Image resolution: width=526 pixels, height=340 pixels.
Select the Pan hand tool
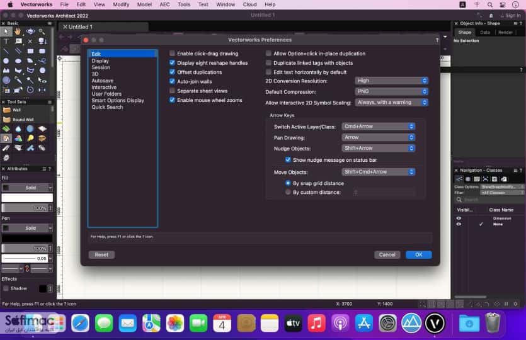click(18, 31)
